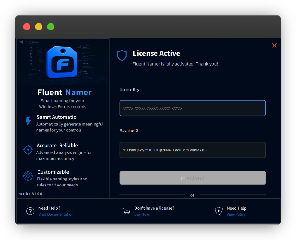Image resolution: width=296 pixels, height=240 pixels.
Task: Click the 'Customizable' heading
Action: coord(53,172)
